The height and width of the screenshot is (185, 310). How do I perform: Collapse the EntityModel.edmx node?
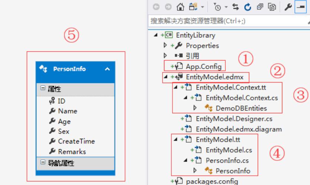point(166,77)
